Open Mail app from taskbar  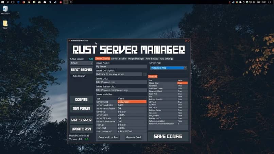click(x=45, y=2)
